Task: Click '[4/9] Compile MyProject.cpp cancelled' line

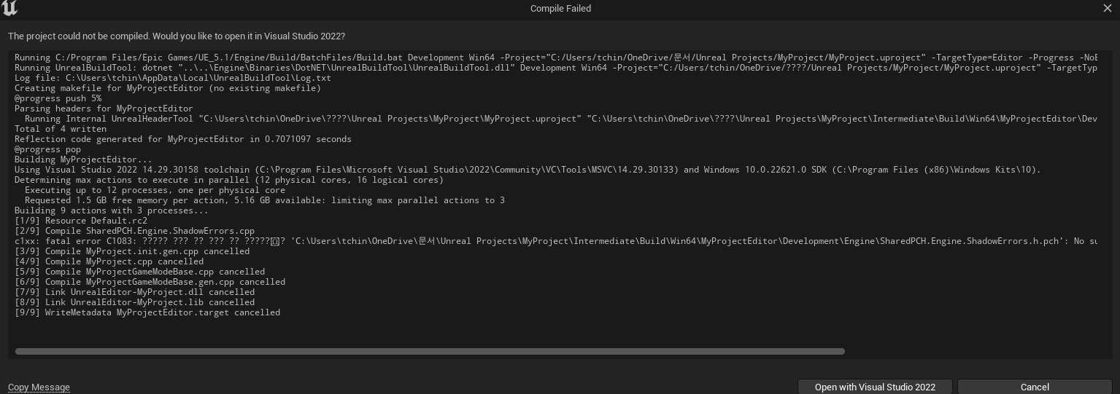Action: click(109, 261)
